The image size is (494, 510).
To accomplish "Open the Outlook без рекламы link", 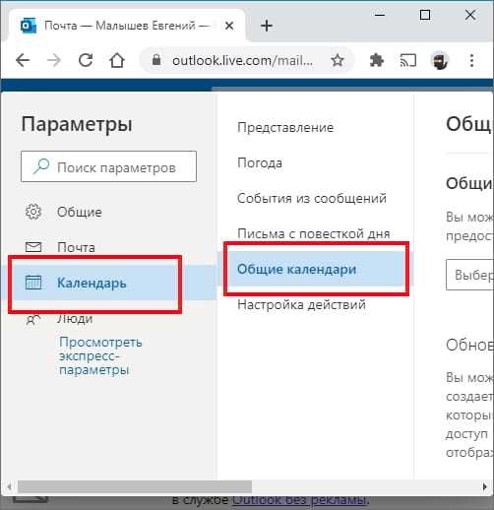I will [301, 500].
